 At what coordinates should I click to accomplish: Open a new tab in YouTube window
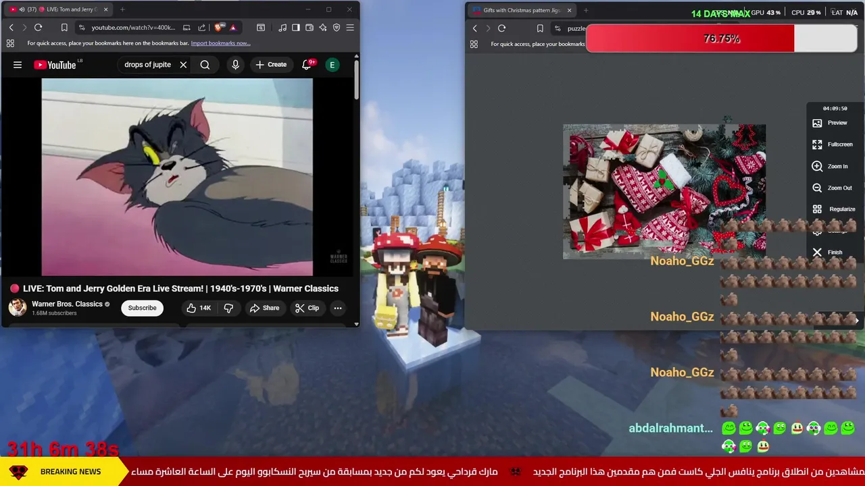[122, 9]
